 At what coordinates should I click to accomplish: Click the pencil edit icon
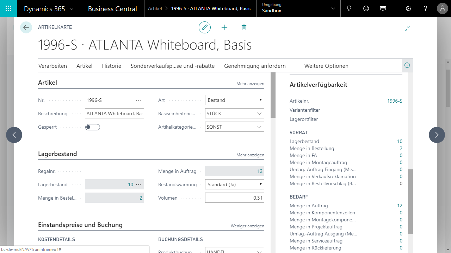[x=205, y=27]
